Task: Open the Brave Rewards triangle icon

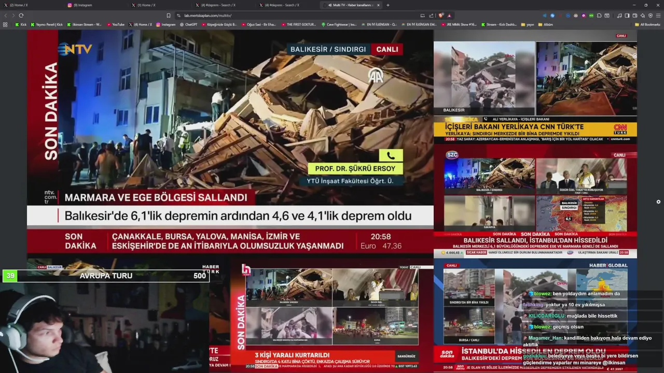Action: pos(449,16)
